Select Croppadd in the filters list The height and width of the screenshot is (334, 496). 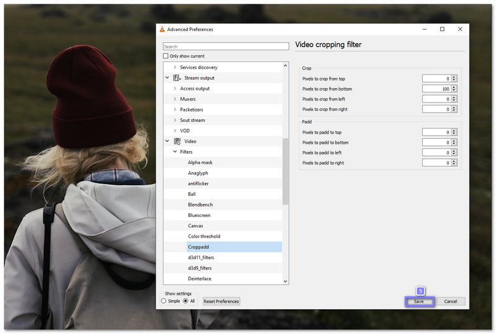coord(198,247)
